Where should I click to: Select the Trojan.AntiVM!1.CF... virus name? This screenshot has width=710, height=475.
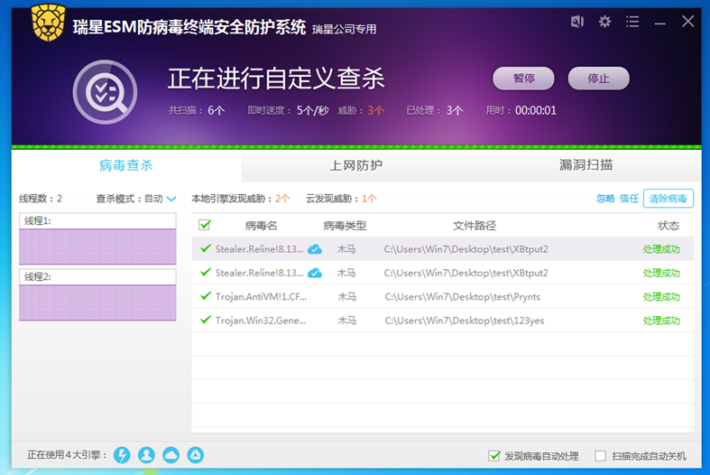(x=261, y=297)
